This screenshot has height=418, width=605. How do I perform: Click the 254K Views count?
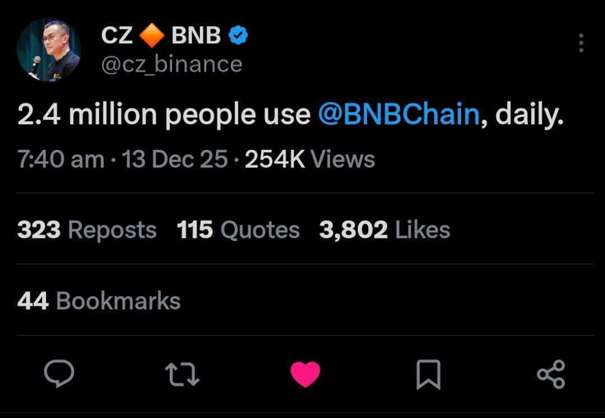click(x=310, y=160)
